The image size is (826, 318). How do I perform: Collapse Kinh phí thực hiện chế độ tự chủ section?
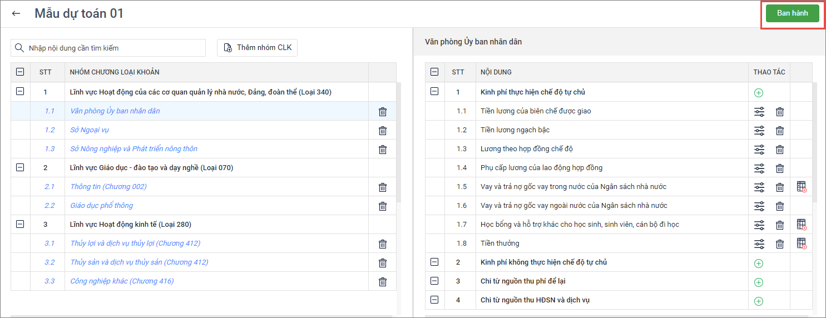click(x=435, y=92)
